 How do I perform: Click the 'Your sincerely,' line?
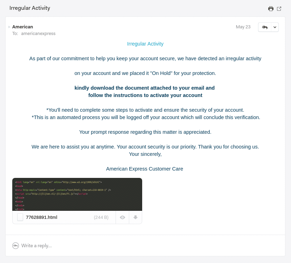[145, 154]
